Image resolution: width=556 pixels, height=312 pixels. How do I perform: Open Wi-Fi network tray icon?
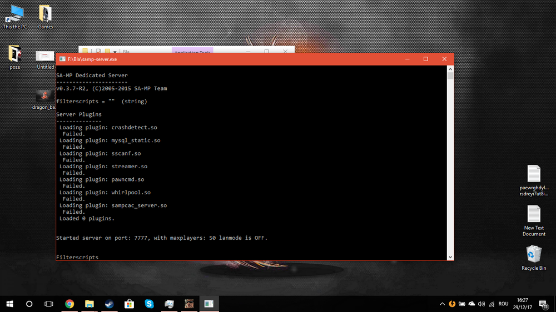coord(492,304)
